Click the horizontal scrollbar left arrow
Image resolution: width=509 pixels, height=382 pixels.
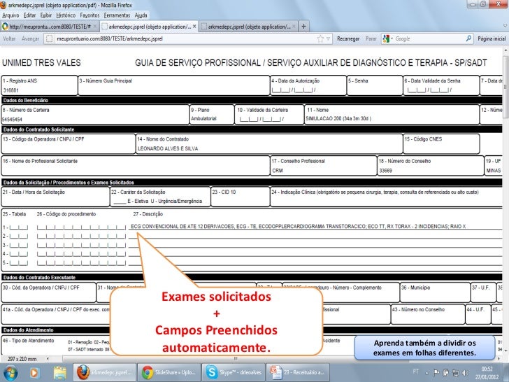(48, 359)
